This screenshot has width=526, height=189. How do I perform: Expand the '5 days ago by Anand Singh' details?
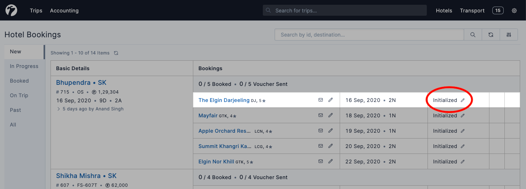[59, 109]
